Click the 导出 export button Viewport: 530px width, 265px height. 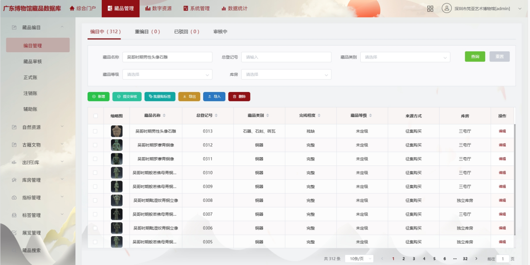[x=189, y=97]
